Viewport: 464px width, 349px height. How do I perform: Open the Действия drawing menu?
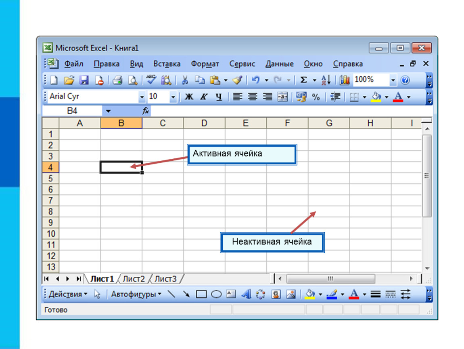point(68,294)
